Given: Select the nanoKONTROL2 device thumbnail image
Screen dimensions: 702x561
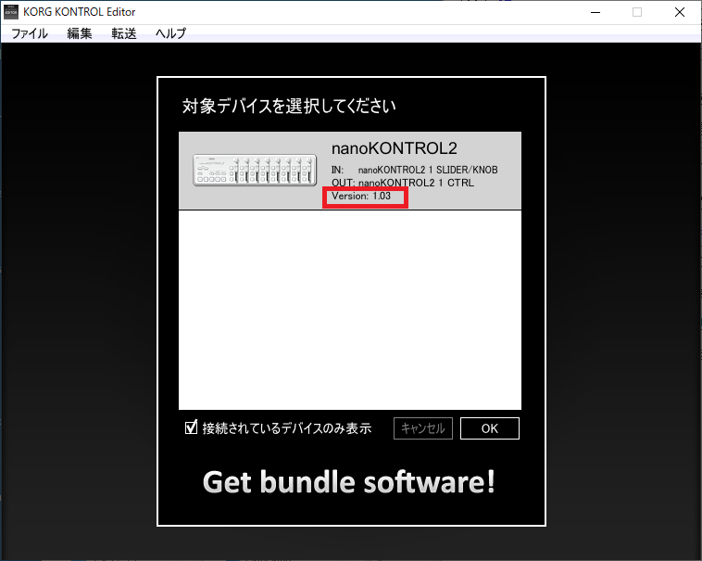Looking at the screenshot, I should click(255, 171).
